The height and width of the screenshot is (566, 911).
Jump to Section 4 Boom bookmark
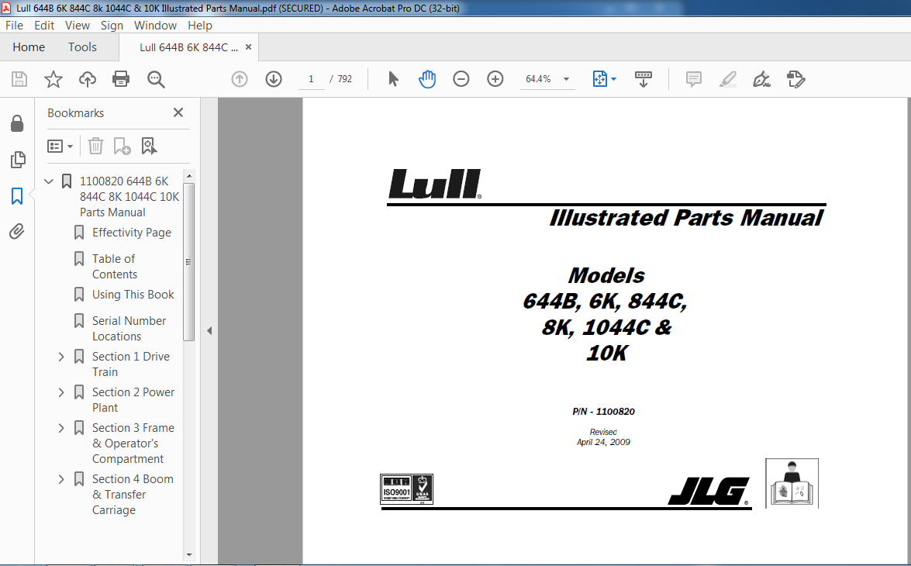[x=133, y=495]
